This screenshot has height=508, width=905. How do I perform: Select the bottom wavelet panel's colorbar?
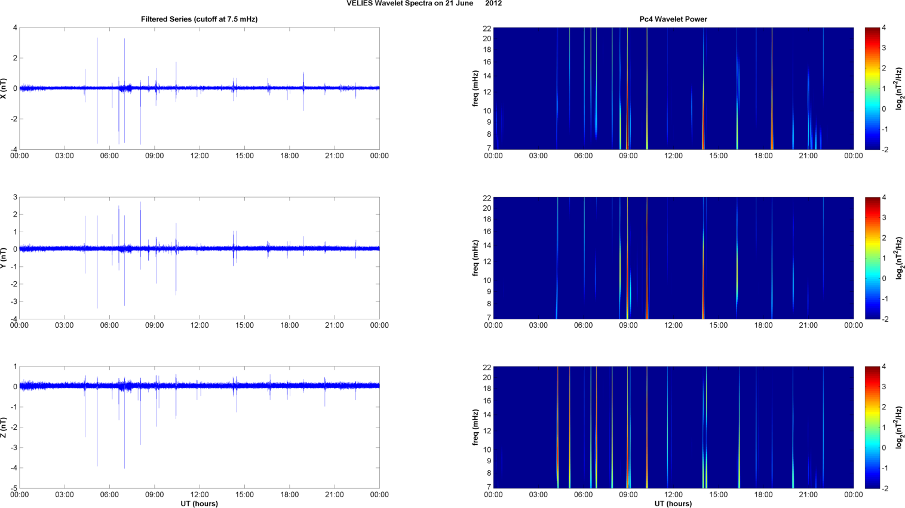872,427
